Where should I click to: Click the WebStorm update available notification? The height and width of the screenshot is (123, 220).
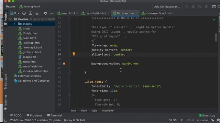click(47, 120)
